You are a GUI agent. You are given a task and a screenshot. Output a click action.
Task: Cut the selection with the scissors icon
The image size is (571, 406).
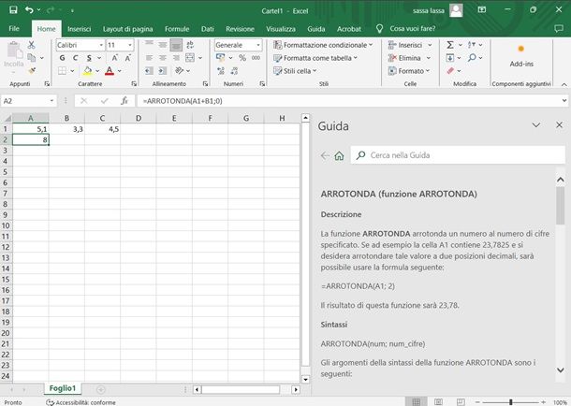coord(31,45)
